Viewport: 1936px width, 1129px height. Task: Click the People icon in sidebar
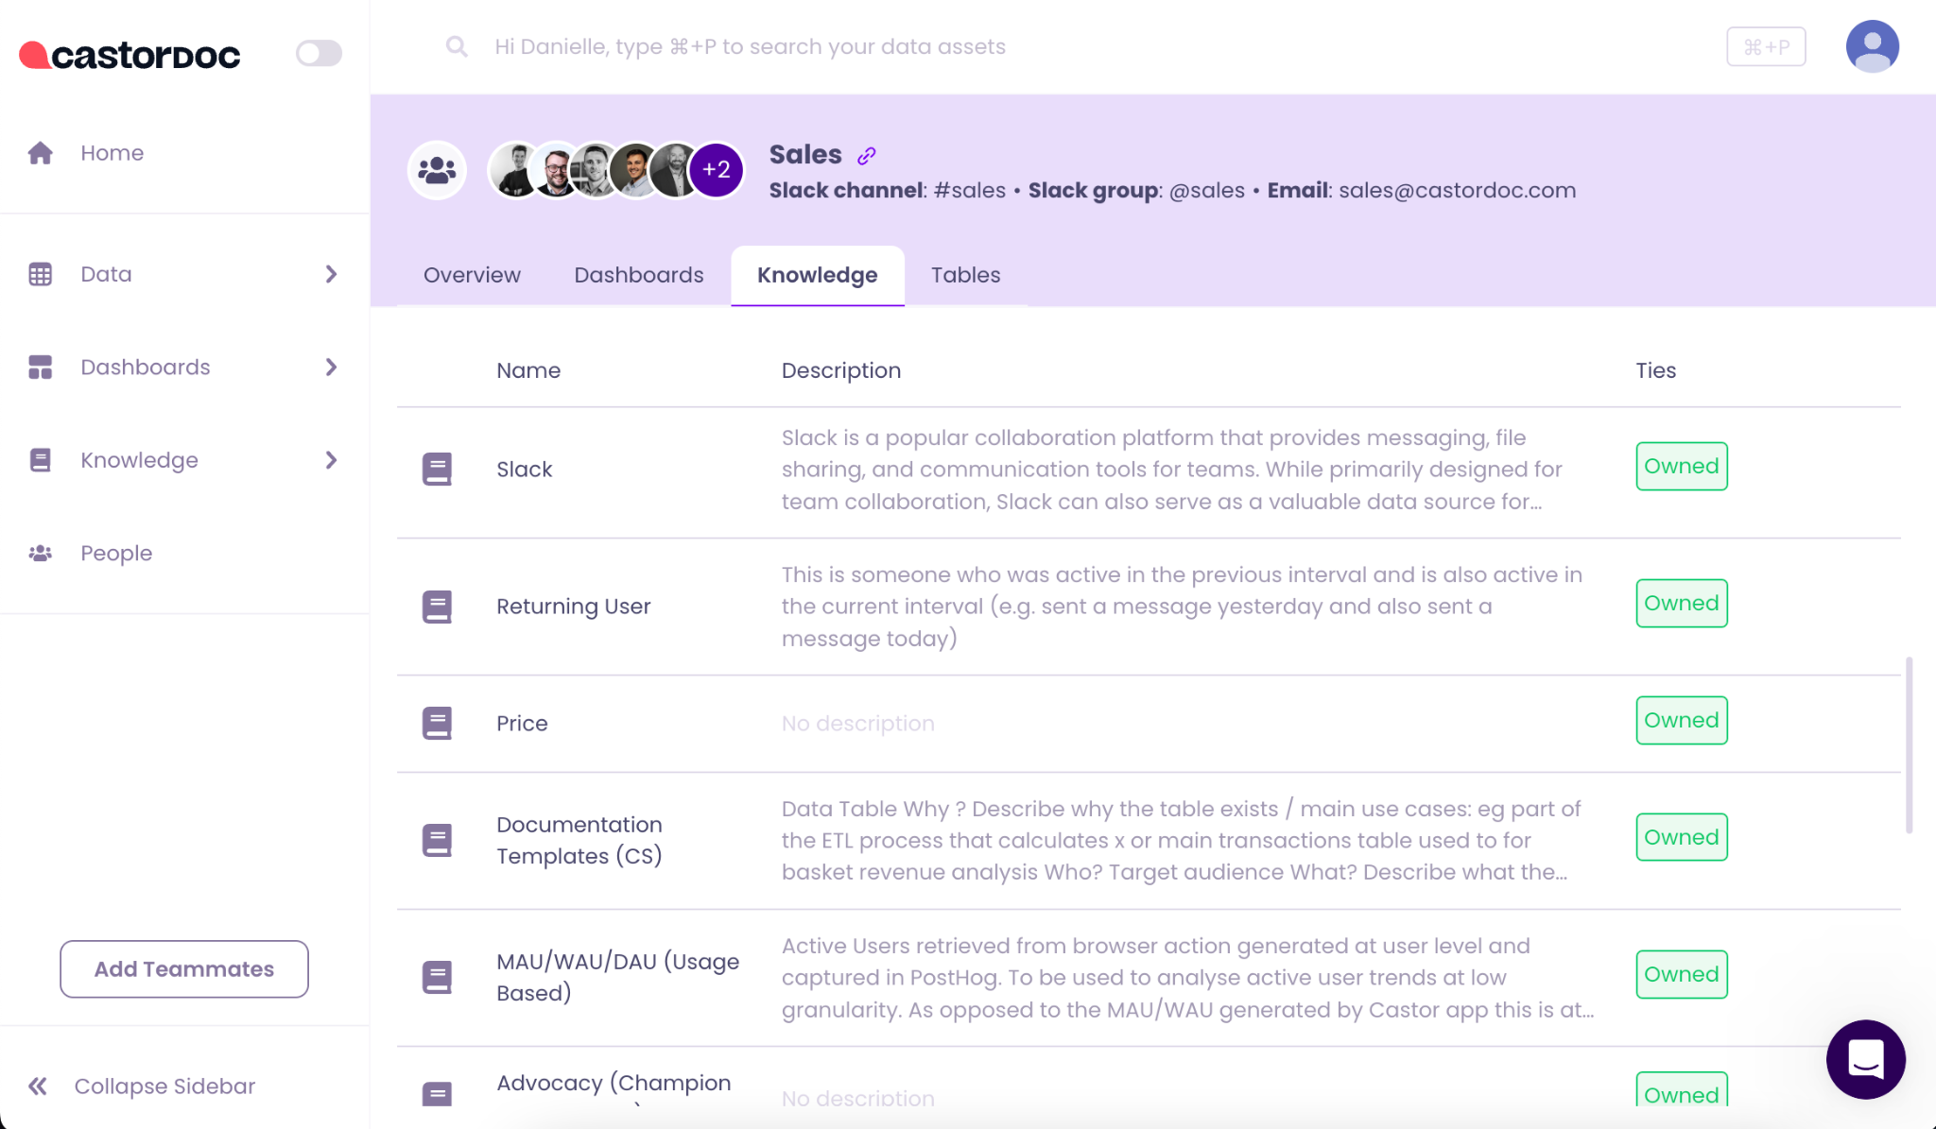(40, 553)
